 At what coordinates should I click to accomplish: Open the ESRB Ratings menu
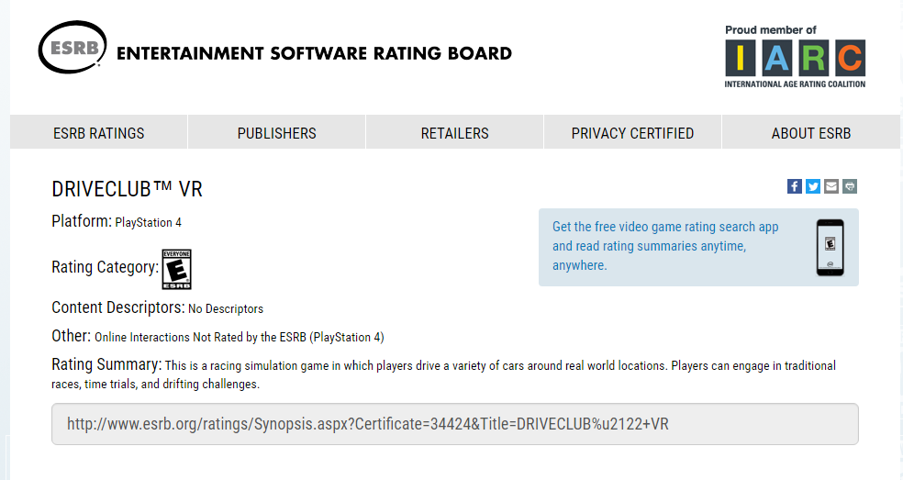click(x=99, y=133)
